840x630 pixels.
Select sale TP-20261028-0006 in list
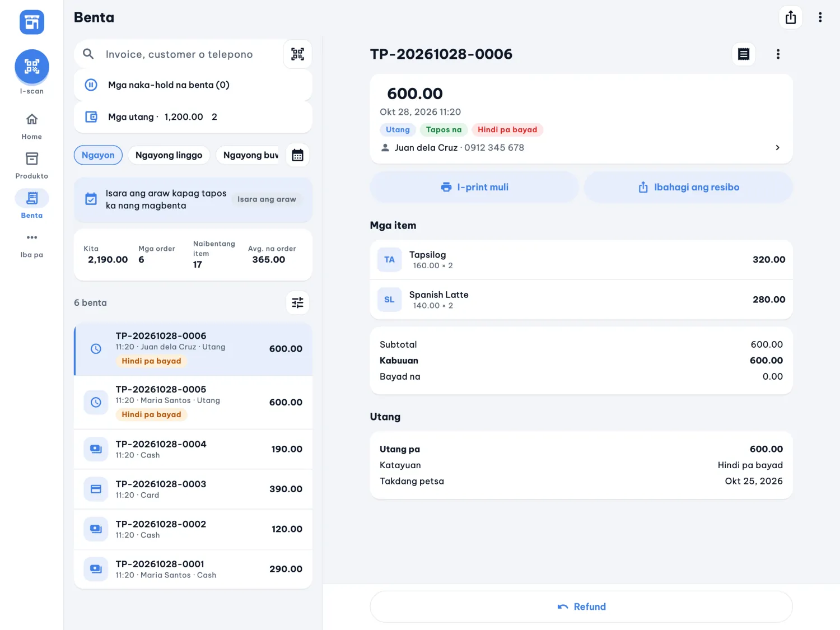coord(193,349)
